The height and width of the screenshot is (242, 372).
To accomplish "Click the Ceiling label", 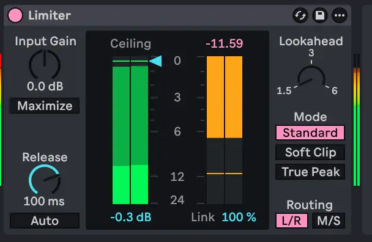I will [x=131, y=44].
